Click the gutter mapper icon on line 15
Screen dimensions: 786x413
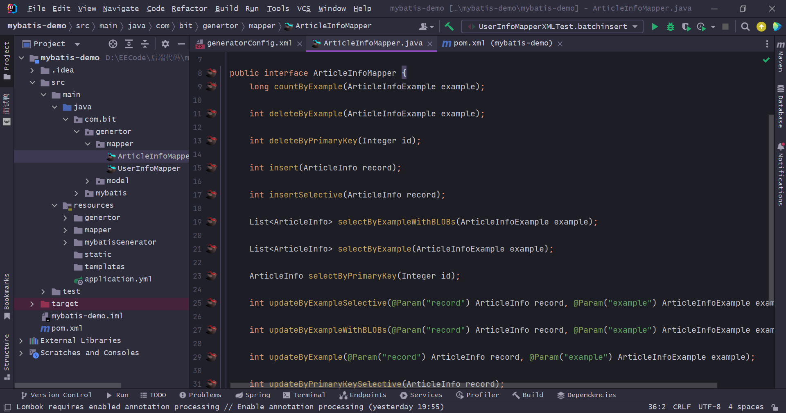click(211, 168)
